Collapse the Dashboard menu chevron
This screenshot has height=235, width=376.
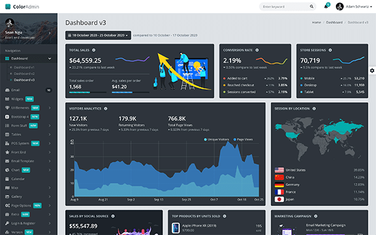[50, 58]
